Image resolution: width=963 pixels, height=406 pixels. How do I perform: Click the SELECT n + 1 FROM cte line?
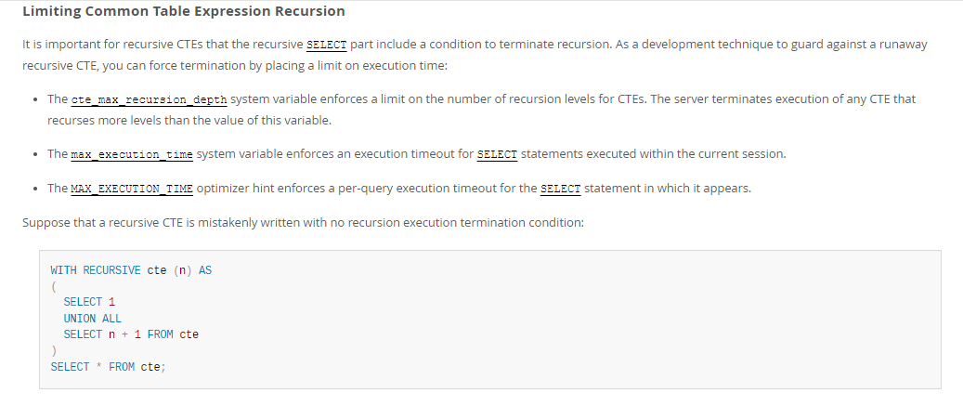coord(131,334)
